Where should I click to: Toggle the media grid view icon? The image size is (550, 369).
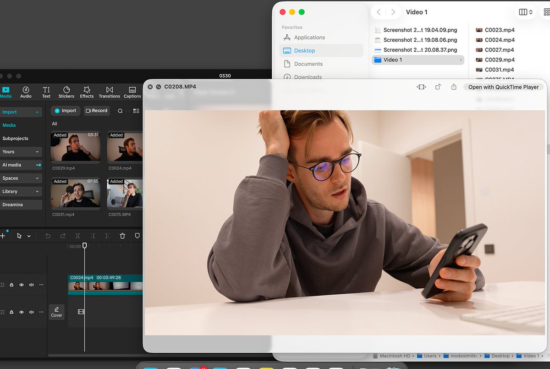click(x=136, y=111)
